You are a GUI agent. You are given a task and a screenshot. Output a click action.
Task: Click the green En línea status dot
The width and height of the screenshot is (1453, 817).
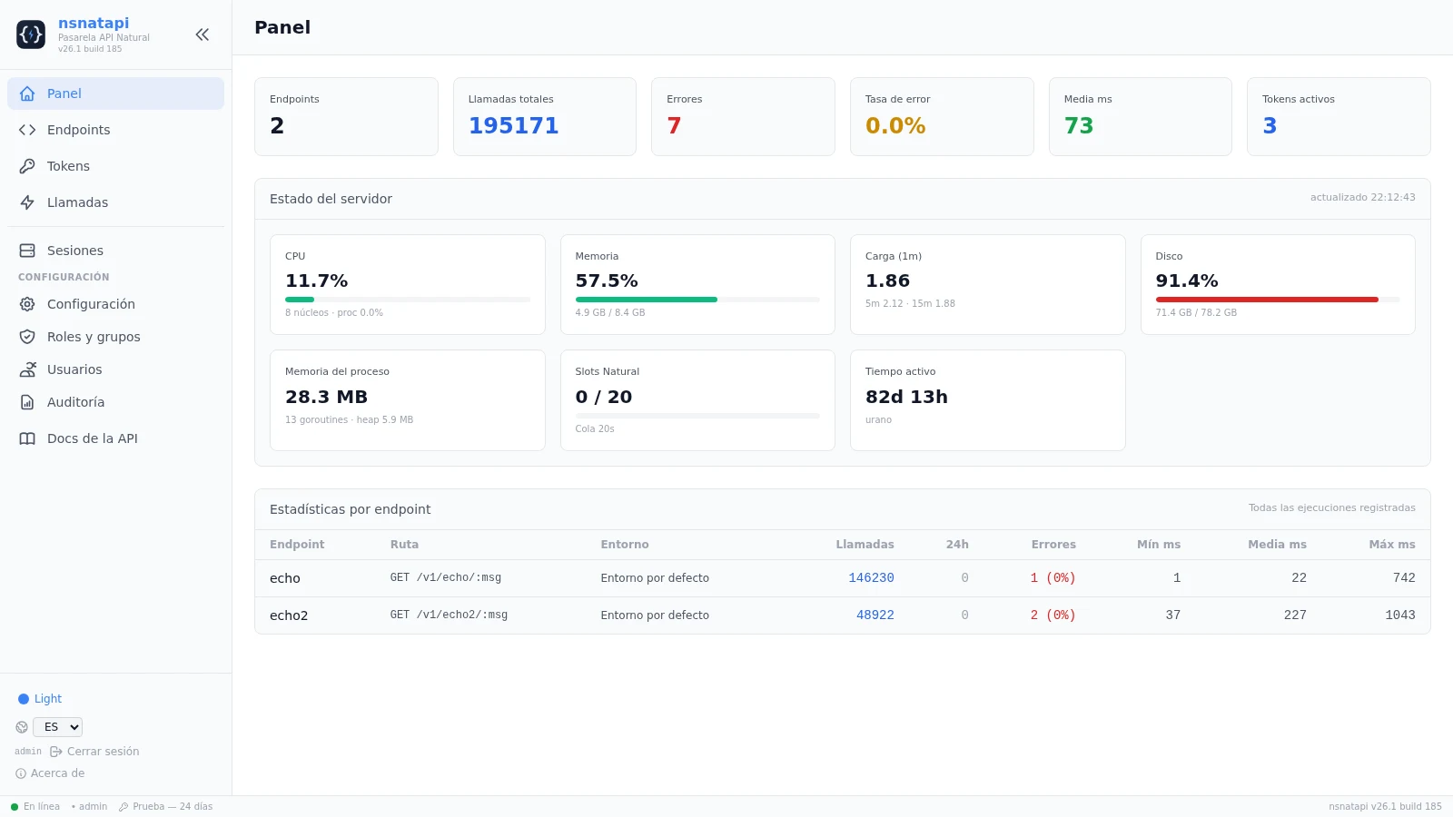[15, 806]
